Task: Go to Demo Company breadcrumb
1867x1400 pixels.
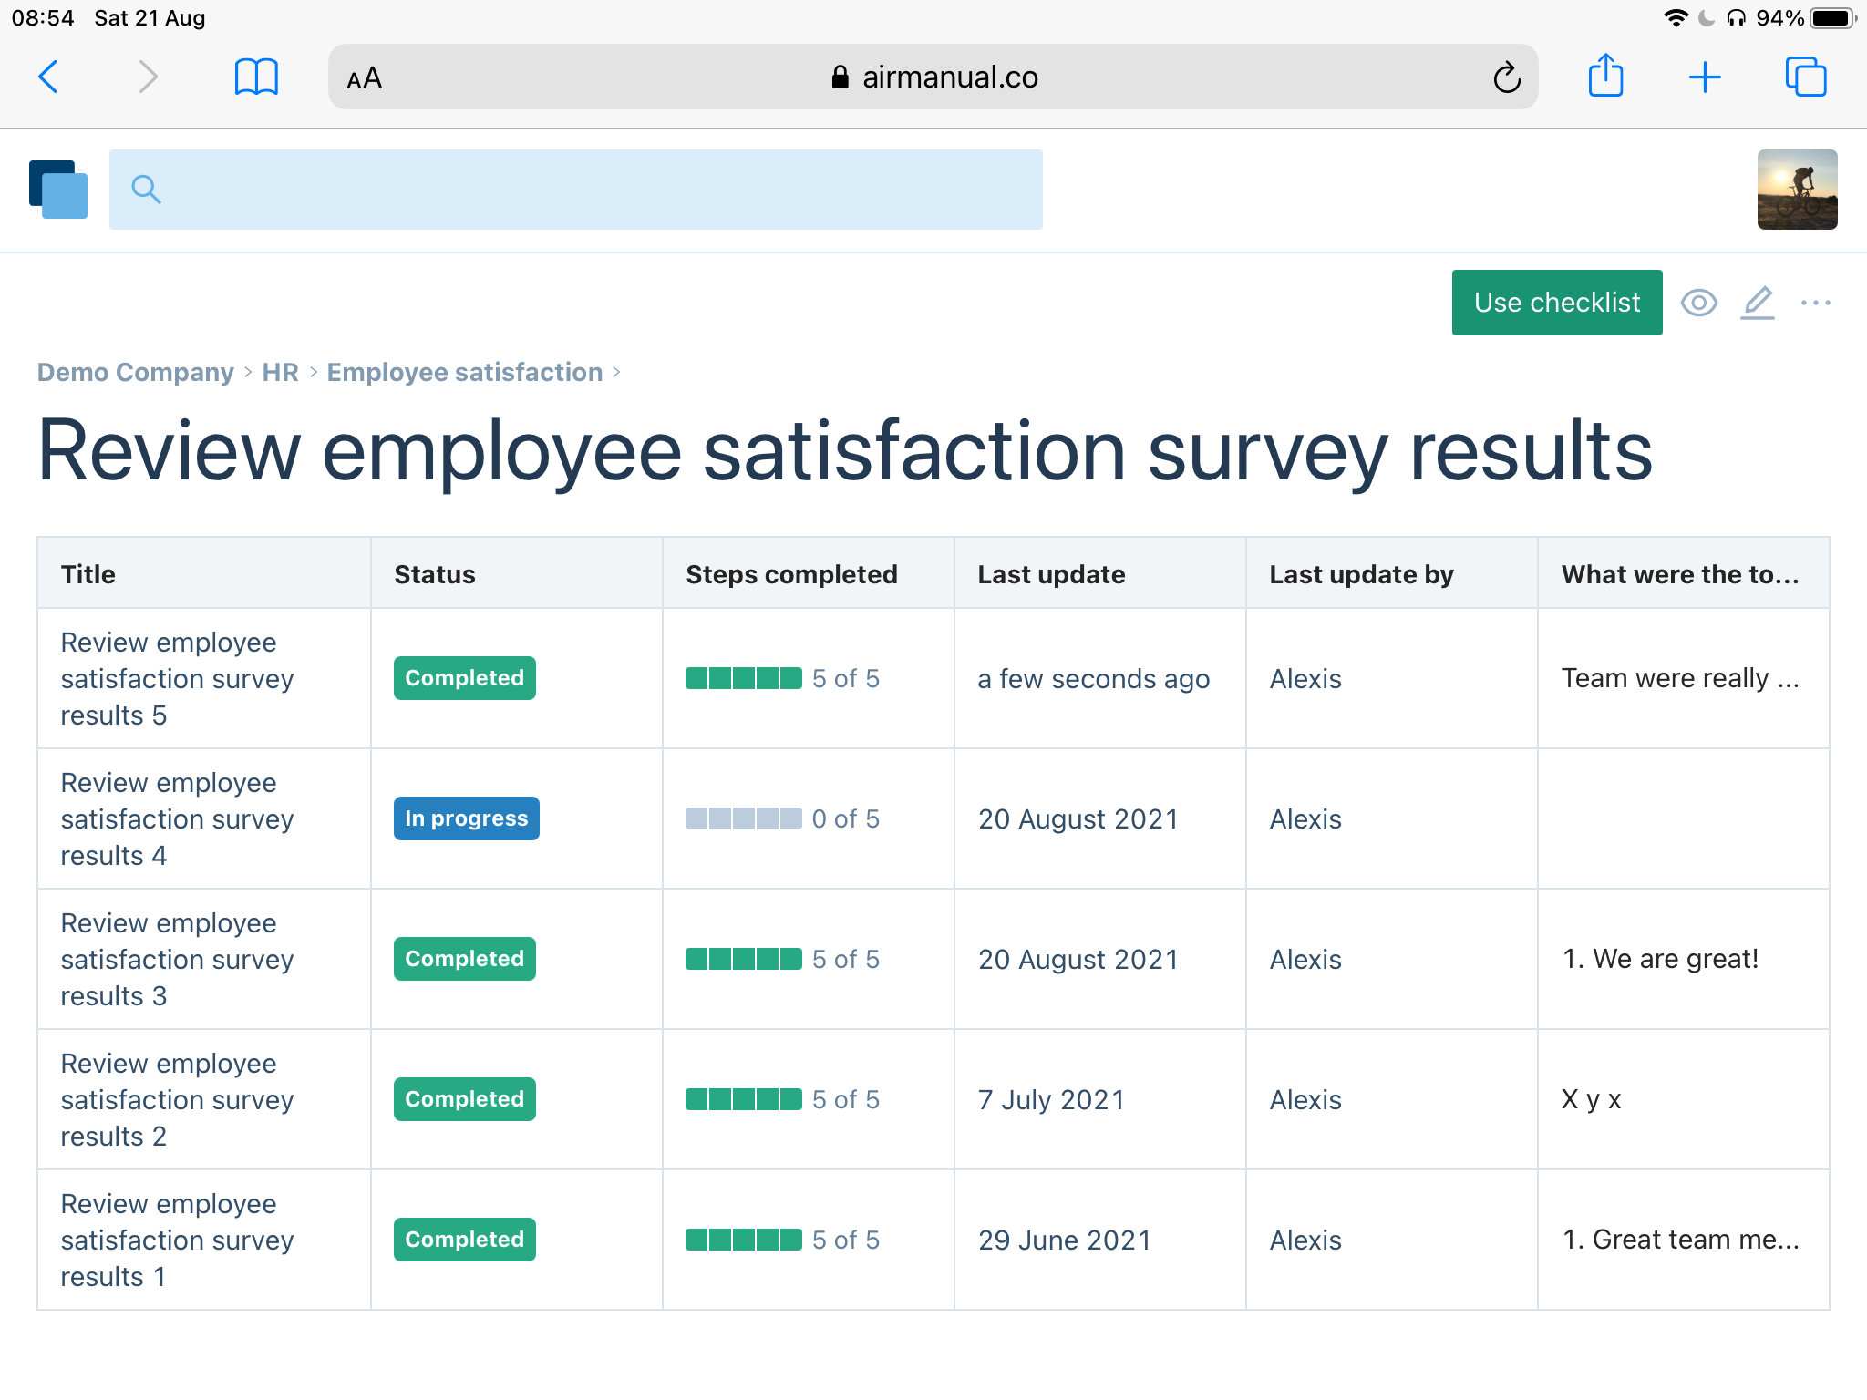Action: pos(136,372)
